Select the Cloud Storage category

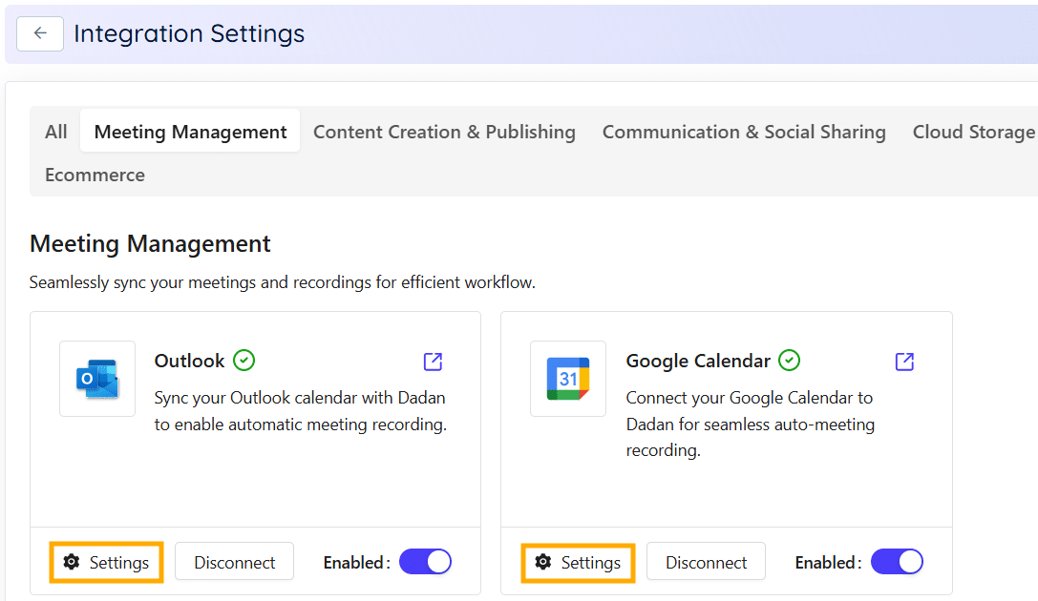(973, 131)
